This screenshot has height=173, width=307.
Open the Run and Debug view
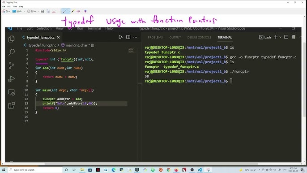point(11,79)
